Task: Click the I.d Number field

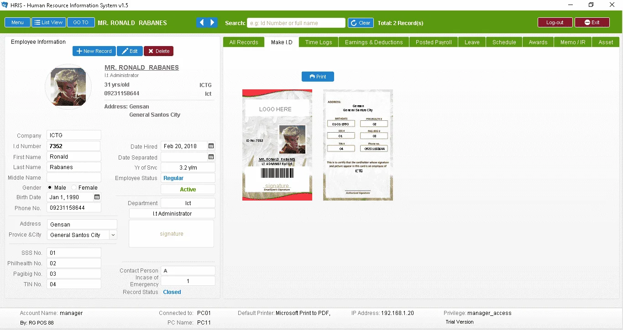Action: pos(73,146)
